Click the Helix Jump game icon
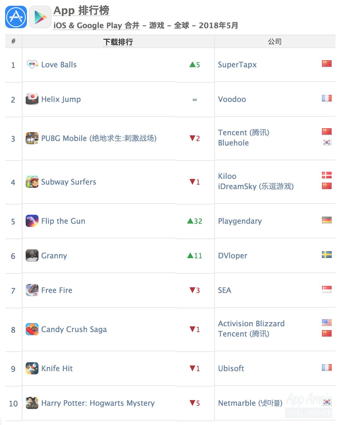338x425 pixels. click(32, 99)
